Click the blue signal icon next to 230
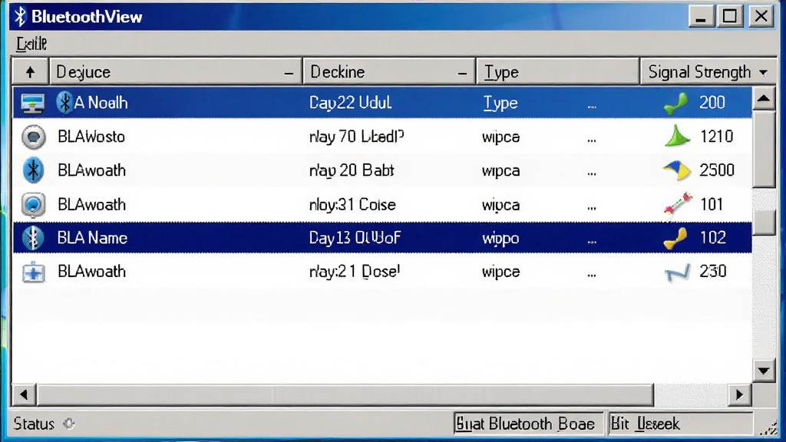786x442 pixels. [x=677, y=272]
